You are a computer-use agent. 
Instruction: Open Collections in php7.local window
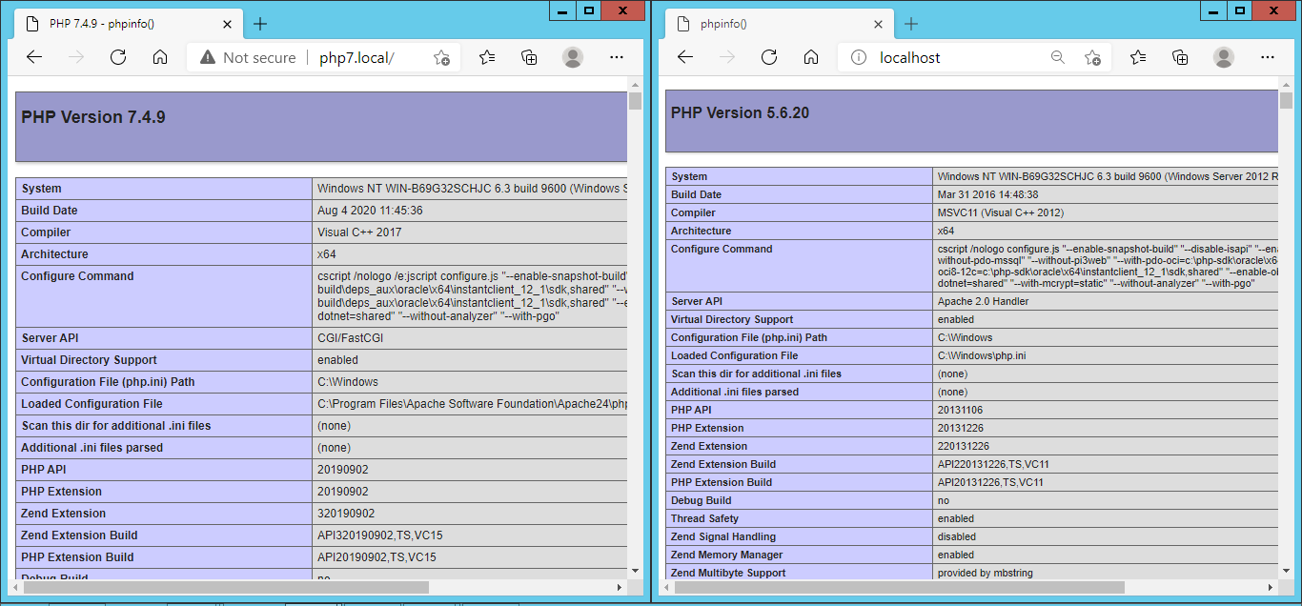click(x=530, y=57)
